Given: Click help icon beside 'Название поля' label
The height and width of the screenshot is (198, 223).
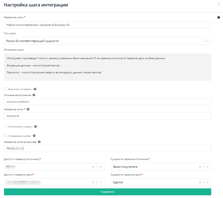Looking at the screenshot, I should coord(28,109).
